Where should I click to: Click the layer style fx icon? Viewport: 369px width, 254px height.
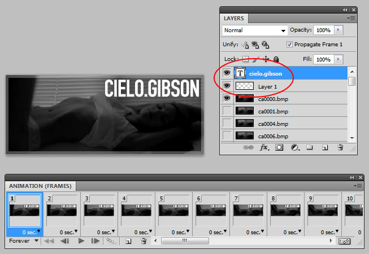tap(263, 147)
